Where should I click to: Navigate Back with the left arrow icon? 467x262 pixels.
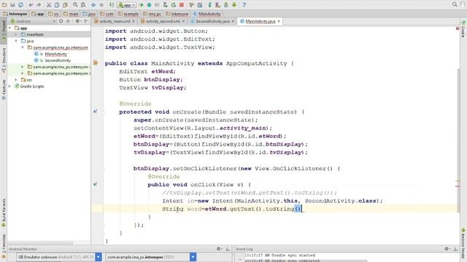(93, 5)
